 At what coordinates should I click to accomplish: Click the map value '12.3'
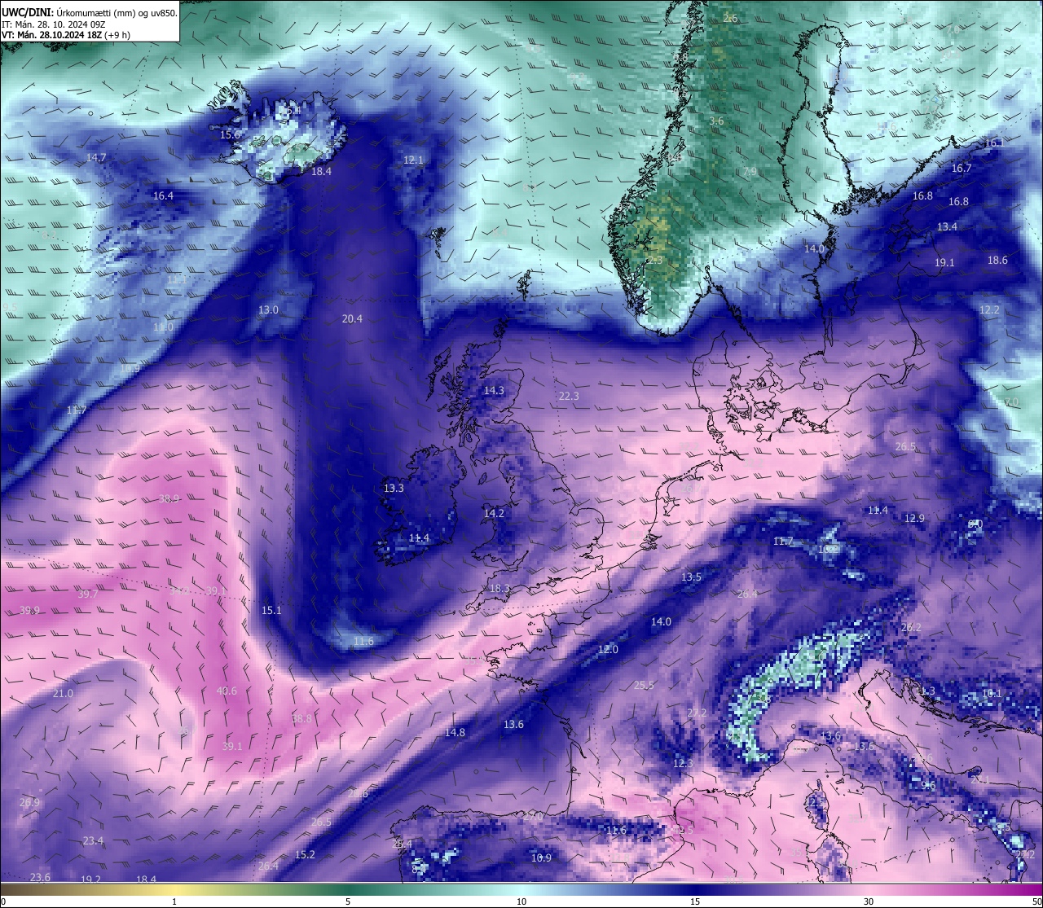pos(683,764)
